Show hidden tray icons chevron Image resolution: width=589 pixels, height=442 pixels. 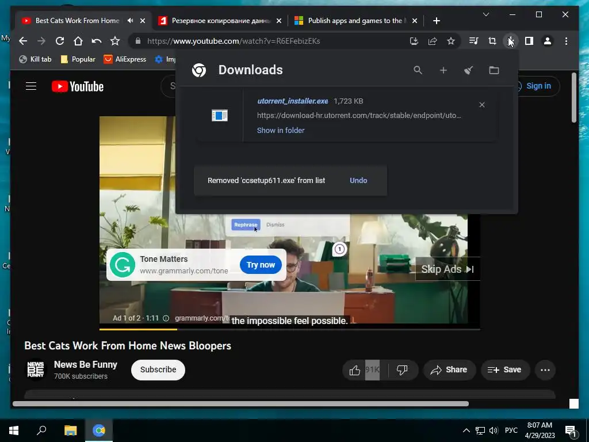(x=466, y=430)
